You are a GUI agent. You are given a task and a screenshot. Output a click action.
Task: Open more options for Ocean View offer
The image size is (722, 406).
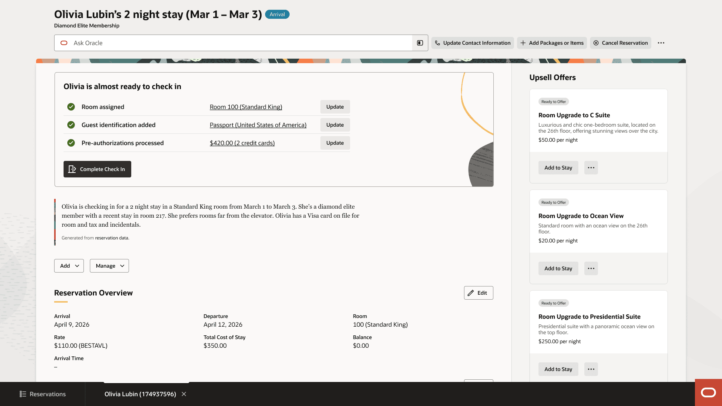point(591,268)
